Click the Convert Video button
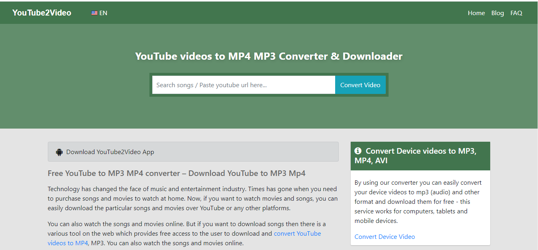 point(360,85)
